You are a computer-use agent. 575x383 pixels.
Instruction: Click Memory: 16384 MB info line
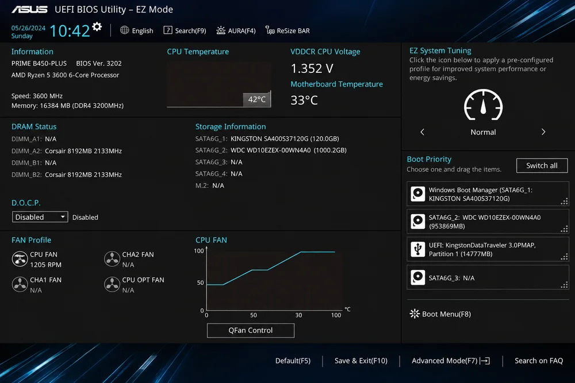click(67, 106)
